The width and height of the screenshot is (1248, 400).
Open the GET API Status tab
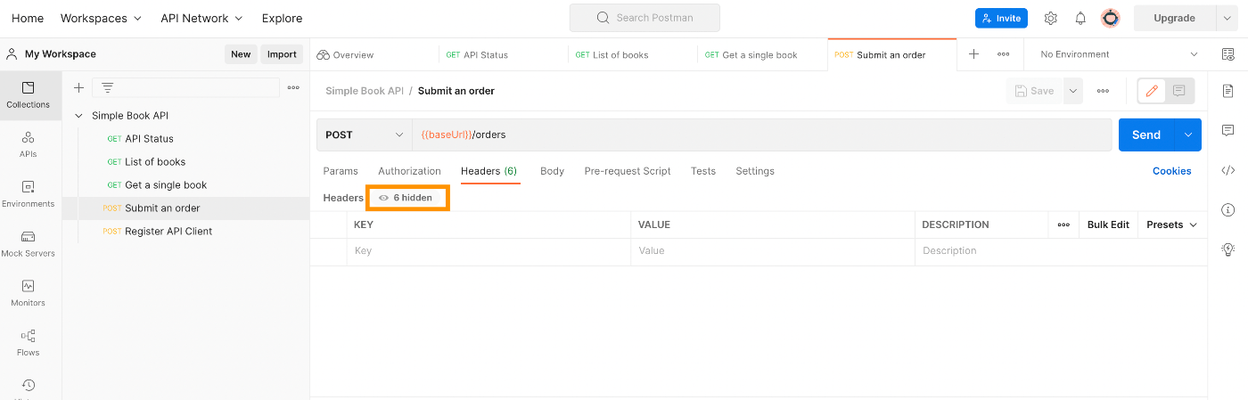point(504,54)
